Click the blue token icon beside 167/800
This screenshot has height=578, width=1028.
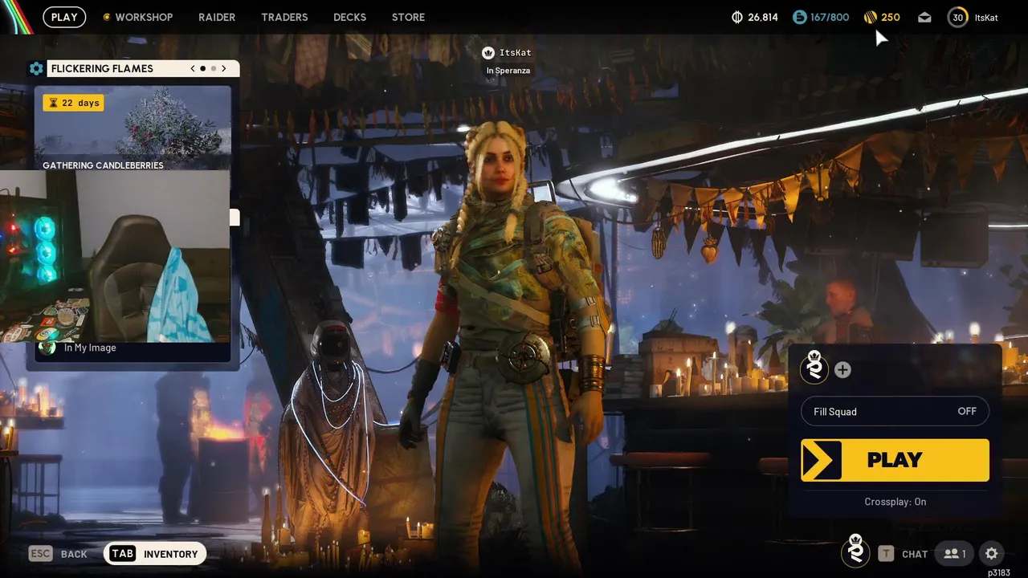coord(799,17)
